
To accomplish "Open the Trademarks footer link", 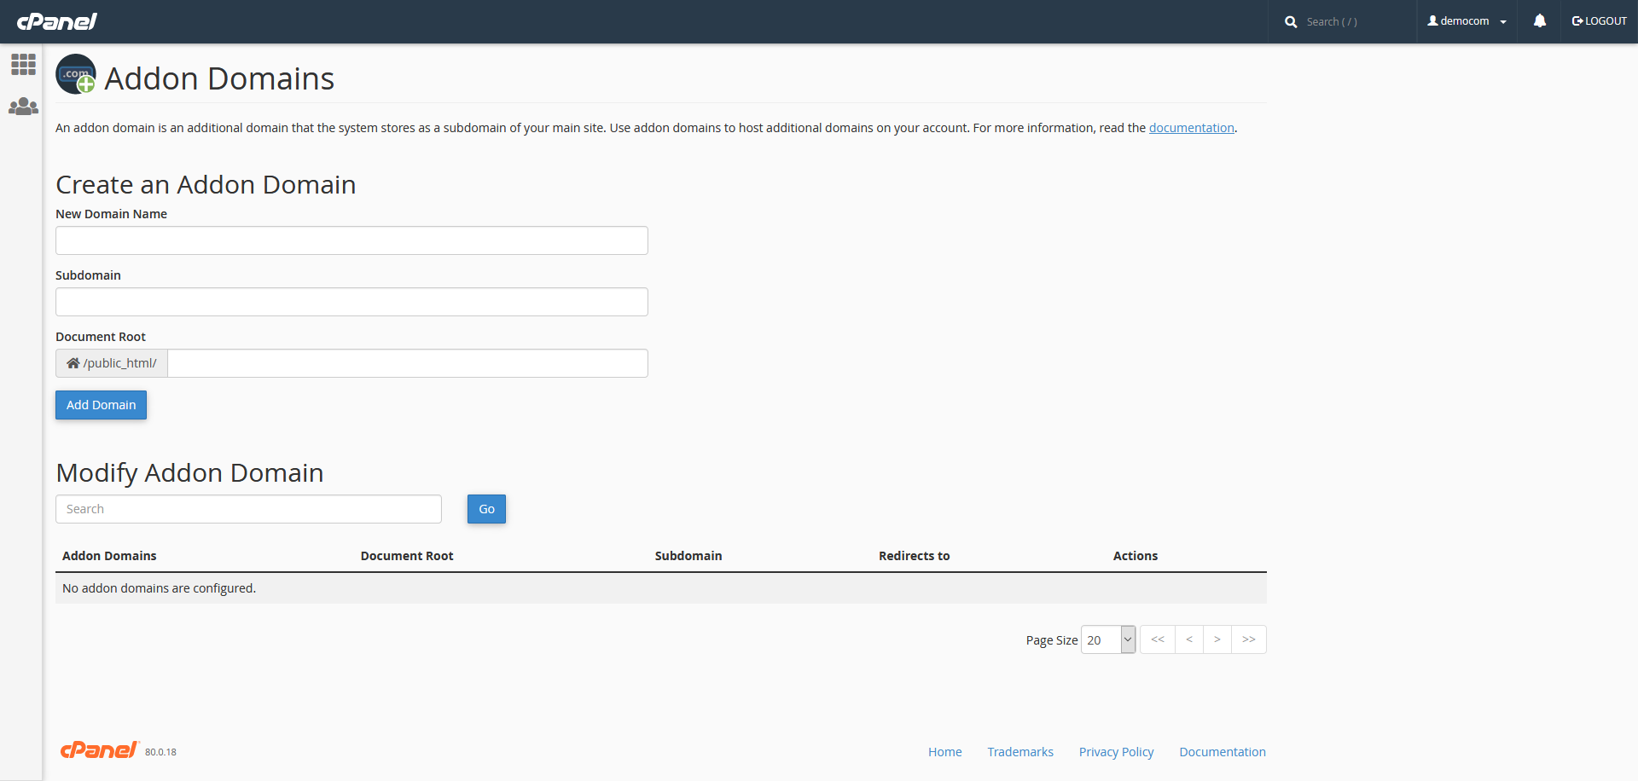I will coord(1019,752).
